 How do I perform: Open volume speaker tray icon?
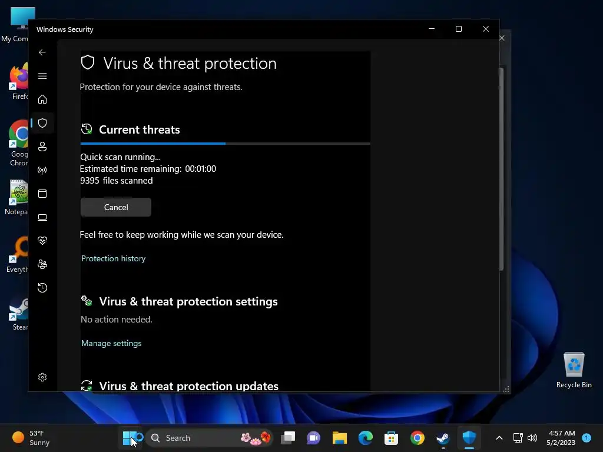coord(532,438)
